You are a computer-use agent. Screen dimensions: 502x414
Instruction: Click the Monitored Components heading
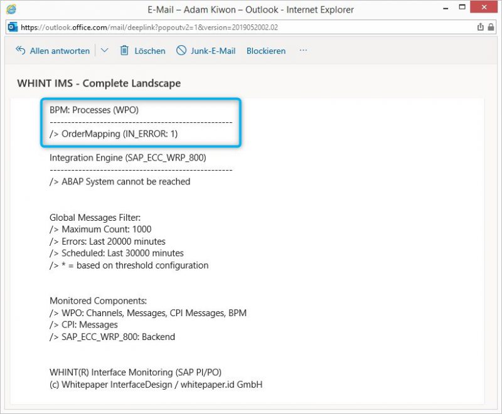click(x=99, y=301)
